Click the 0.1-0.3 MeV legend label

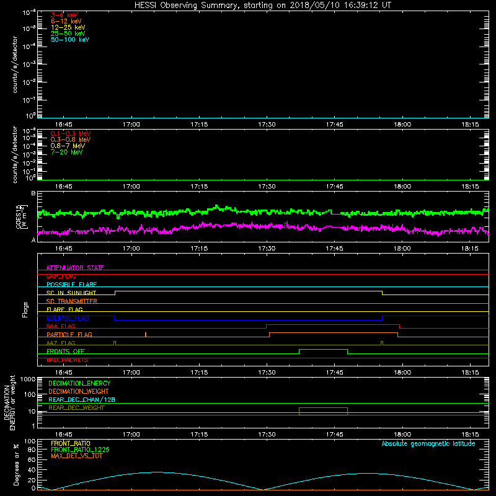point(71,133)
